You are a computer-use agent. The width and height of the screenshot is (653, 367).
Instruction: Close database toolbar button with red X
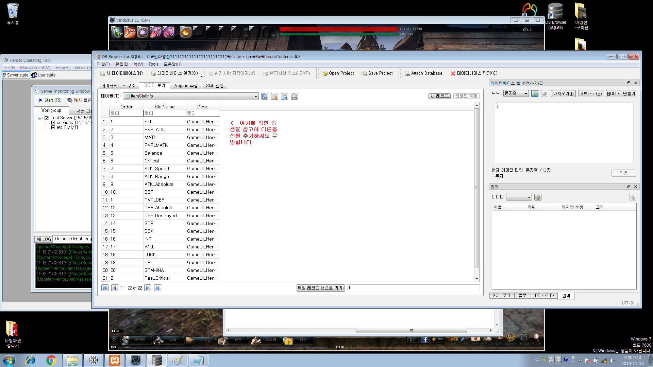(474, 73)
